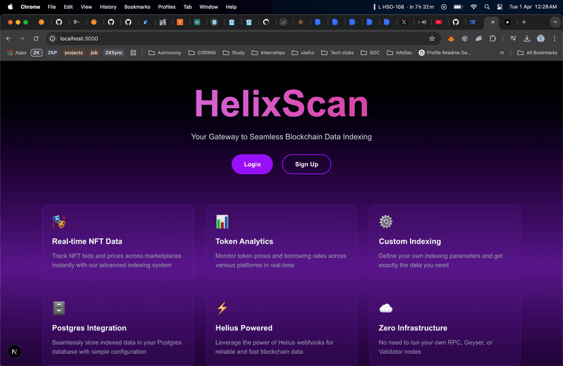Open the All Bookmarks folder

pos(537,53)
